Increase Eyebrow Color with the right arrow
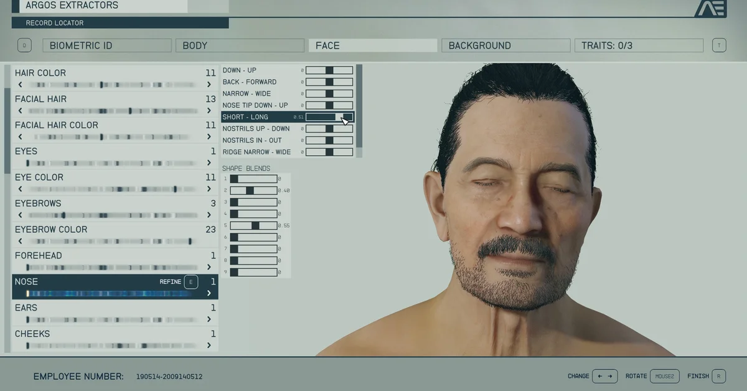Screen dimensions: 747x391 pyautogui.click(x=209, y=242)
